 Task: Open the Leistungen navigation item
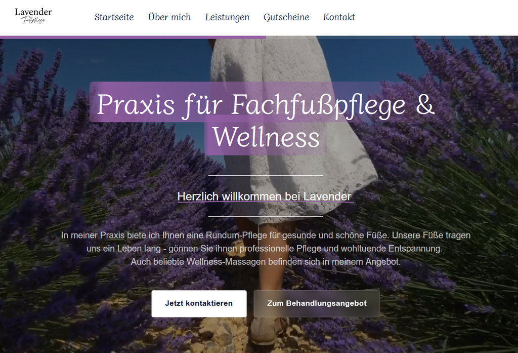point(227,17)
